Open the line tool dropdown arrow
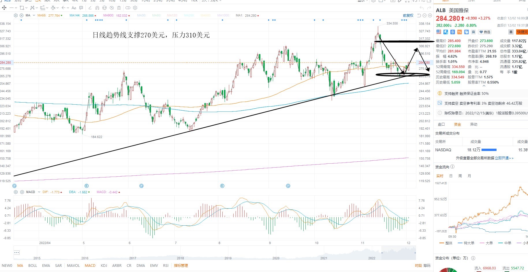This screenshot has height=272, width=528. tap(16, 8)
